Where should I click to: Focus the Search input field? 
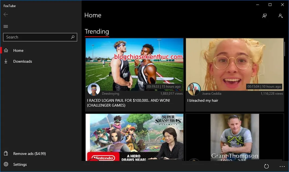tap(40, 37)
